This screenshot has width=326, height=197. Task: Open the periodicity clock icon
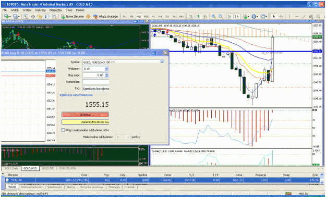pos(255,17)
